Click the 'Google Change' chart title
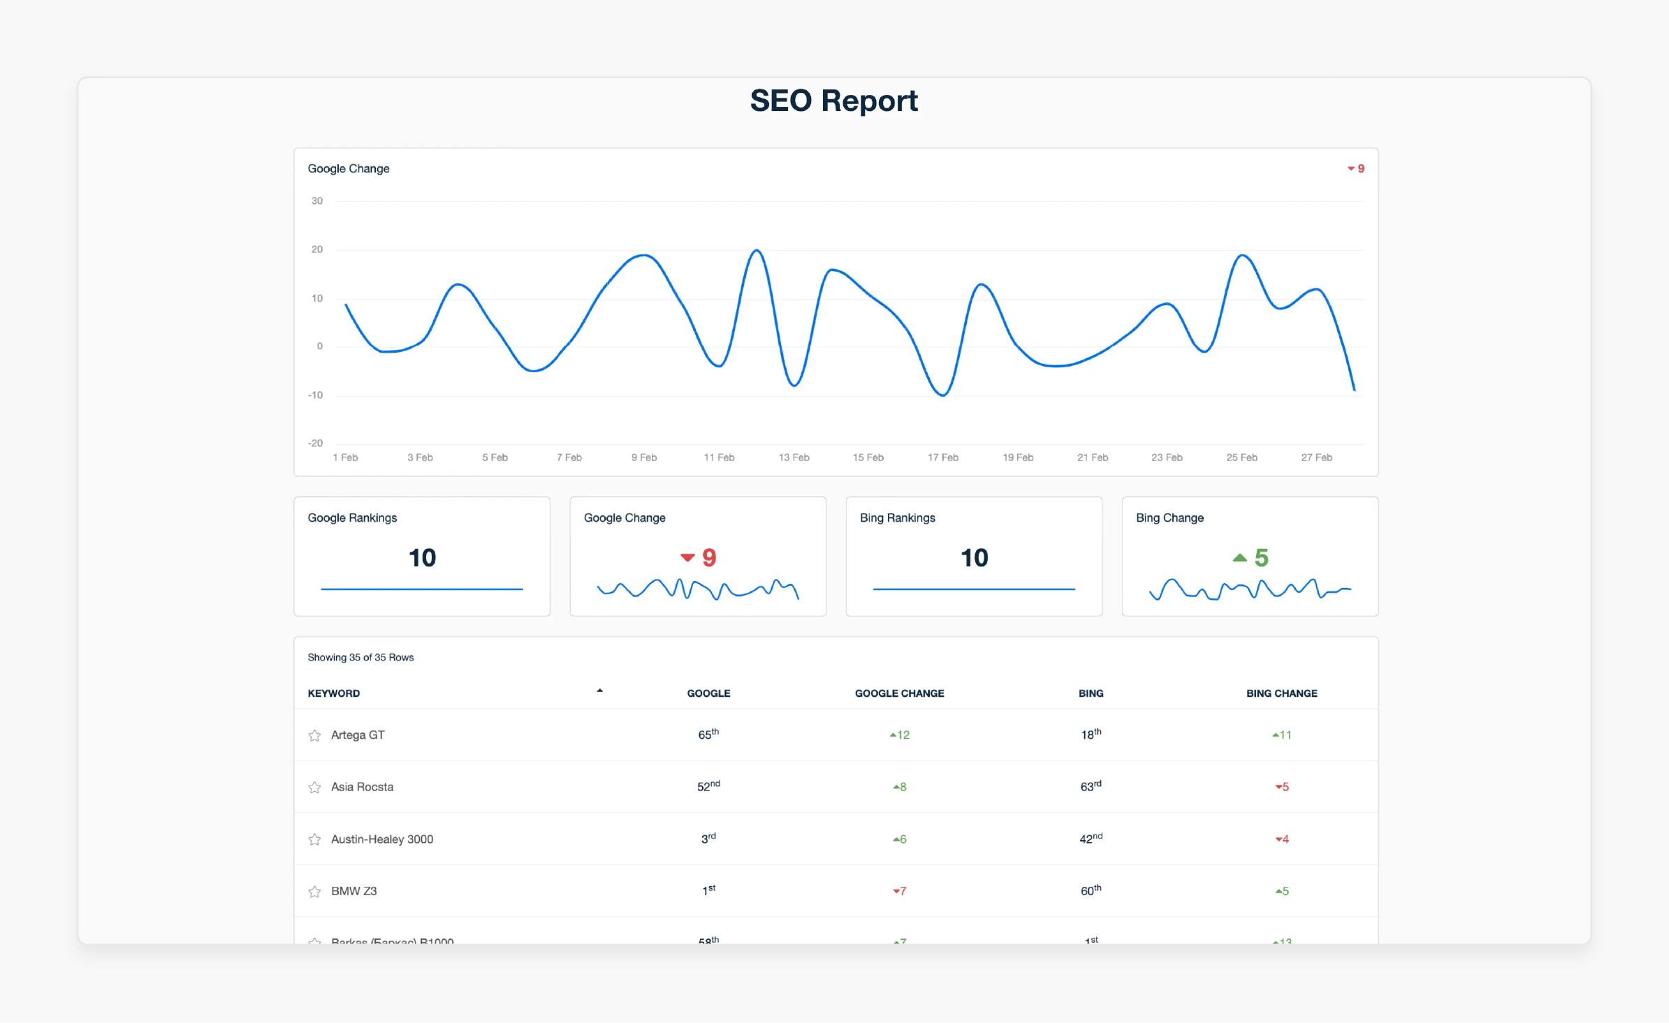1669x1023 pixels. [349, 168]
